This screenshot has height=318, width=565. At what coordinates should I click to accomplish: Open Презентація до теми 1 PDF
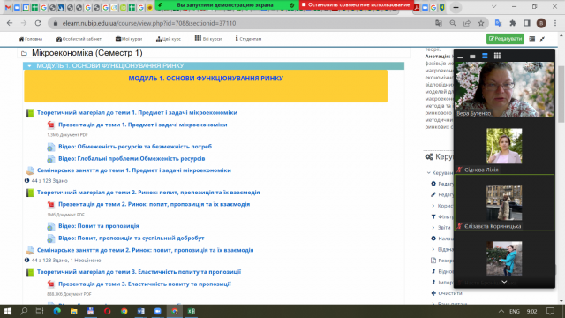[x=143, y=125]
